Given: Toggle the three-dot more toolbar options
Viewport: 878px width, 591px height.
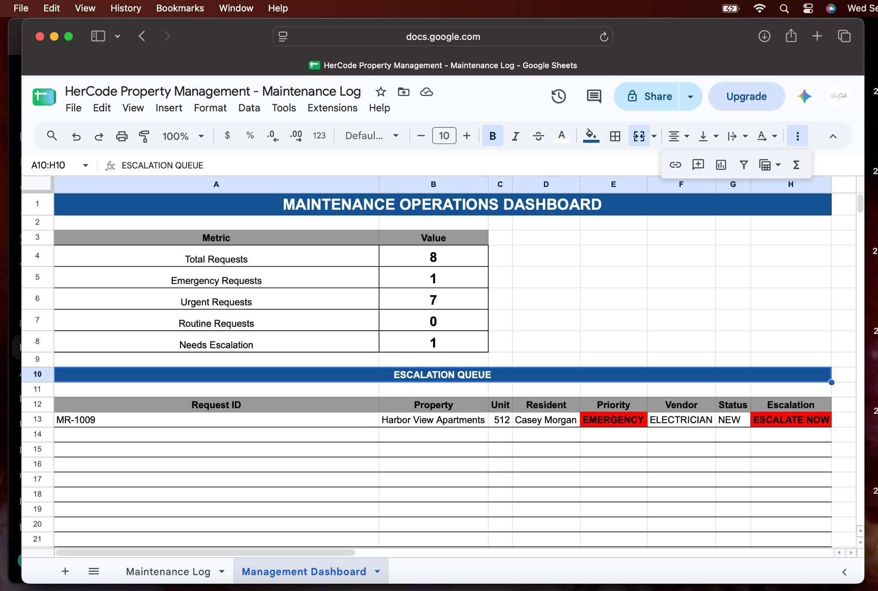Looking at the screenshot, I should pyautogui.click(x=797, y=136).
